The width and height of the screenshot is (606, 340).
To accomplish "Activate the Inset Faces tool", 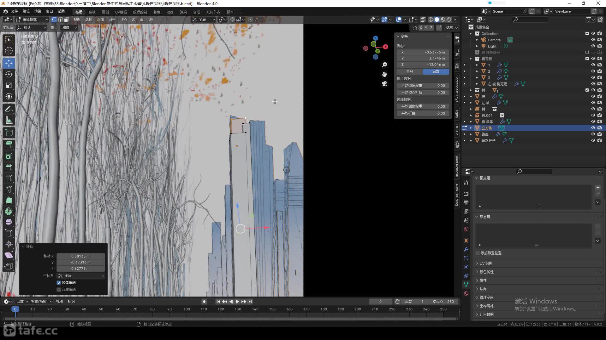I will click(x=9, y=156).
